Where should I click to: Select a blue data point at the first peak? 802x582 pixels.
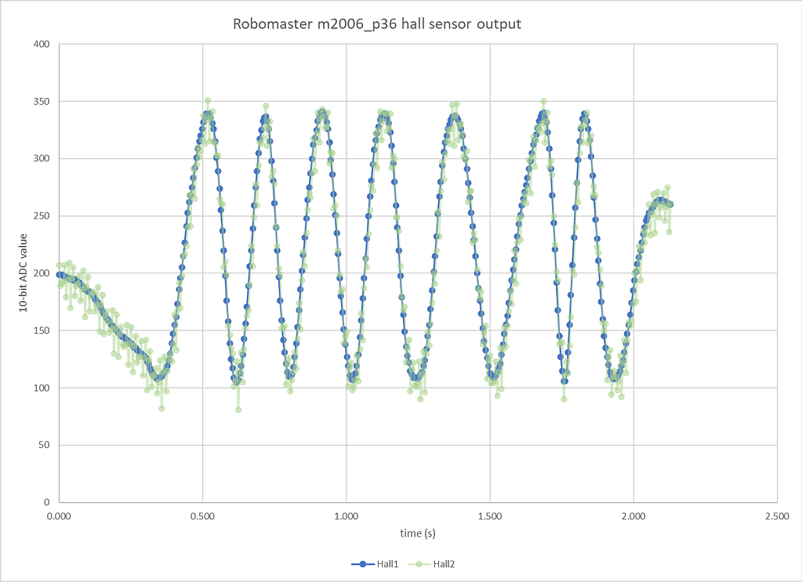205,112
